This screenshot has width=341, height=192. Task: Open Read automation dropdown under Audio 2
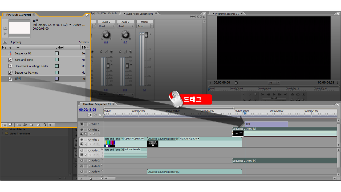pyautogui.click(x=106, y=26)
